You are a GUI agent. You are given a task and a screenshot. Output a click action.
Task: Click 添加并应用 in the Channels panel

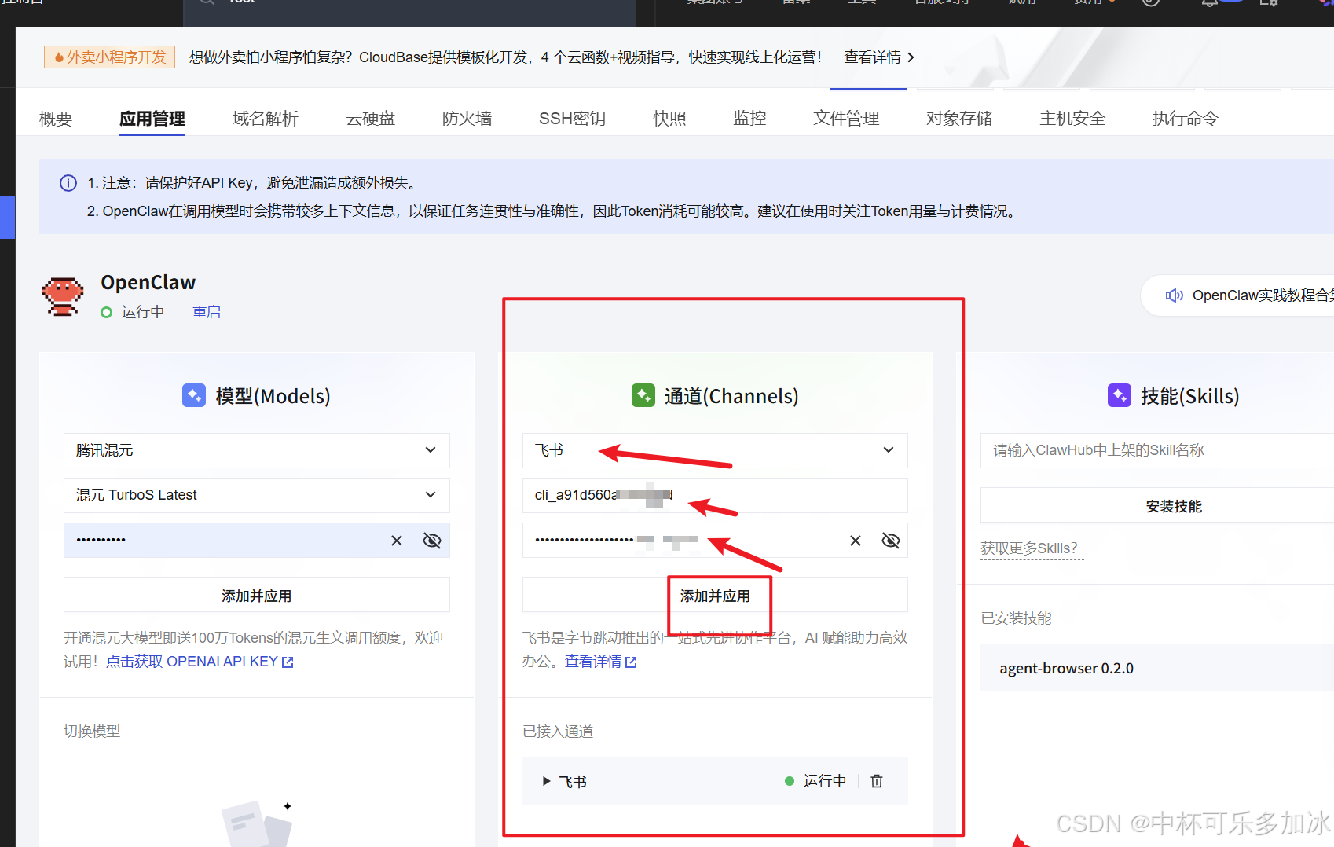[x=715, y=596]
